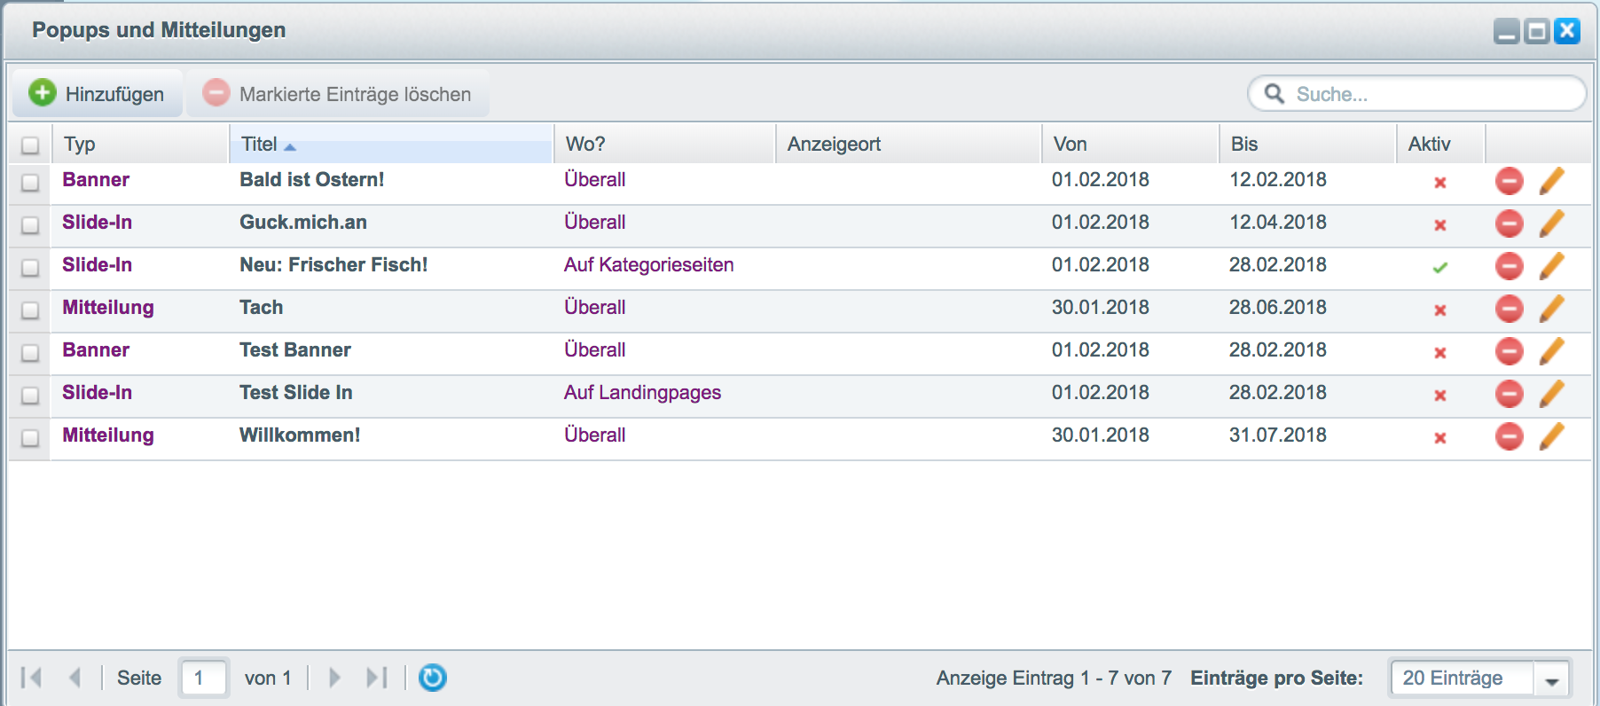1600x706 pixels.
Task: Delete the 'Willkommen!' entry
Action: [1509, 436]
